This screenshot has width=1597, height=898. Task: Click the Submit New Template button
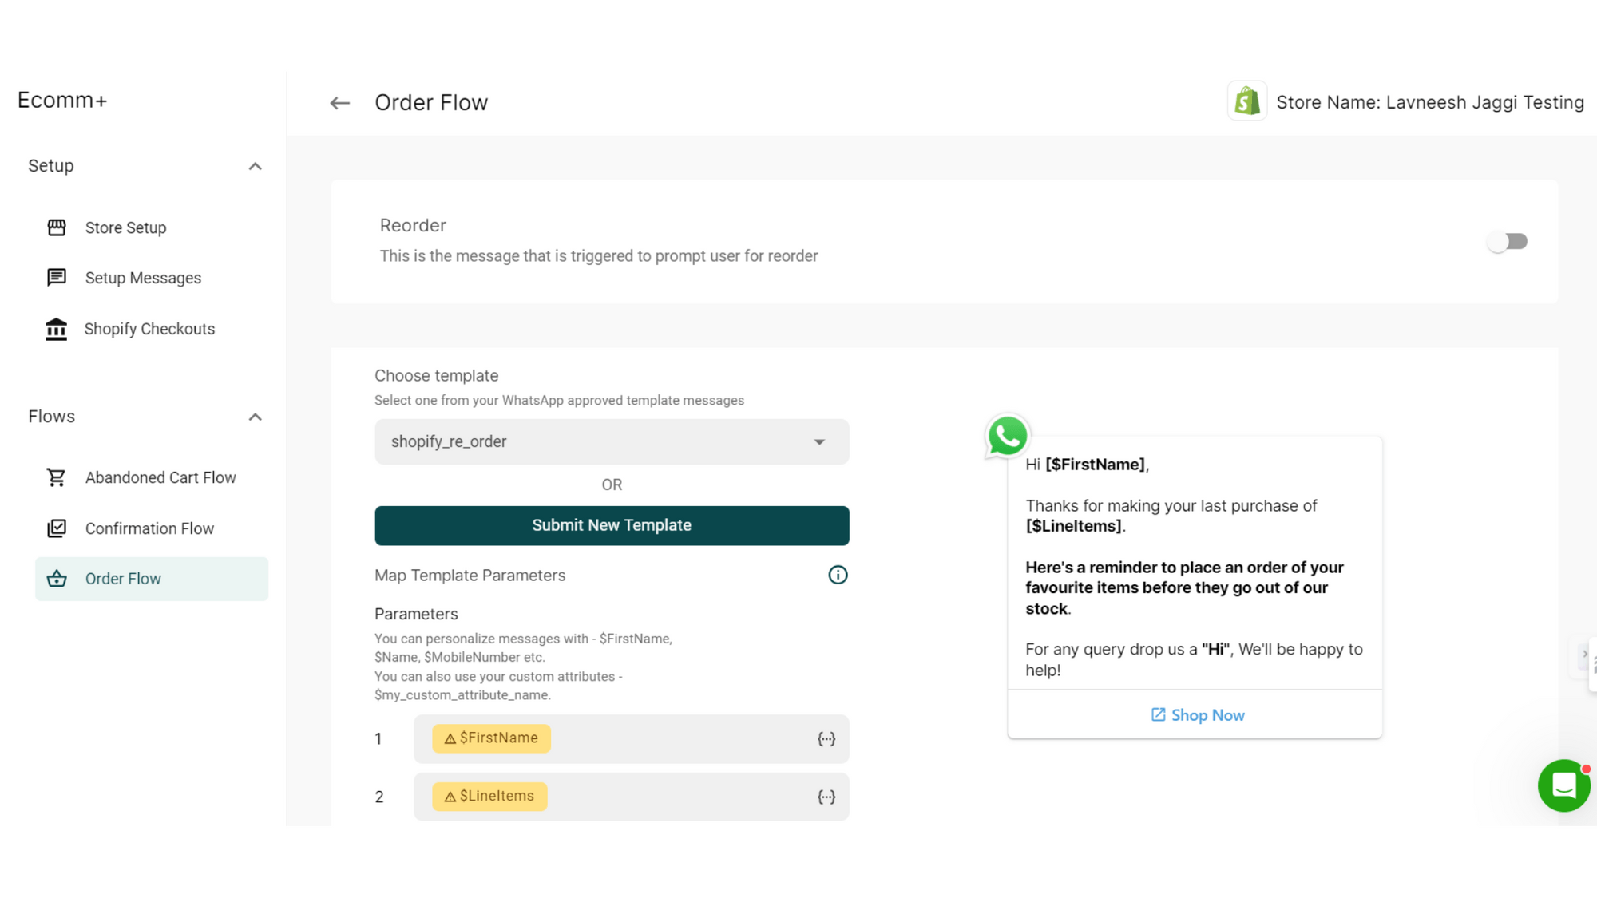(612, 525)
